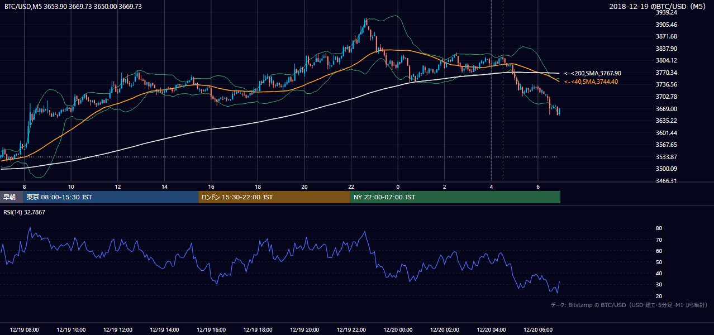Click the bottom time label 12/20 04:00
The height and width of the screenshot is (335, 714).
(x=491, y=330)
